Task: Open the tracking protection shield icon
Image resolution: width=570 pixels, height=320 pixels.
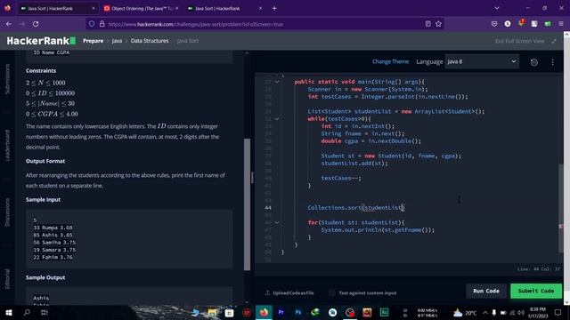Action: [92, 24]
